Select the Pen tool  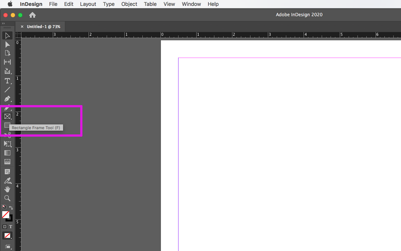pyautogui.click(x=7, y=99)
